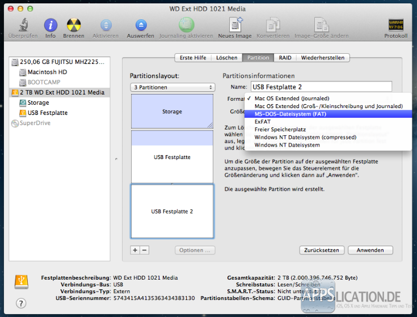Open the Protokoll log icon
Screen dimensions: 417x317
pyautogui.click(x=396, y=25)
